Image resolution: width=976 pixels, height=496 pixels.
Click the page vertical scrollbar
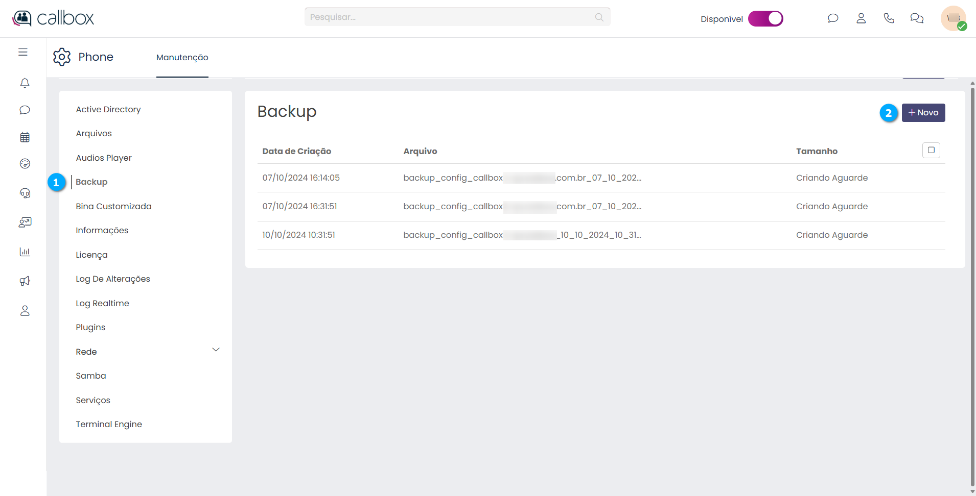point(972,286)
